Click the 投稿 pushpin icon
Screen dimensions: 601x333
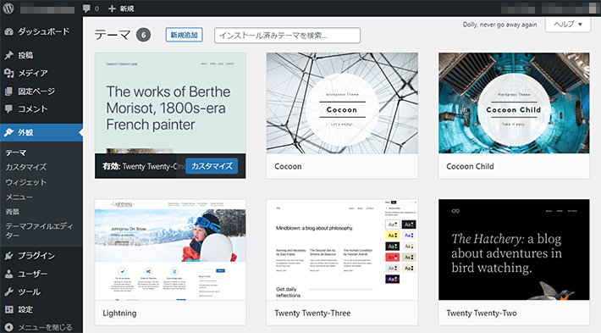click(8, 55)
